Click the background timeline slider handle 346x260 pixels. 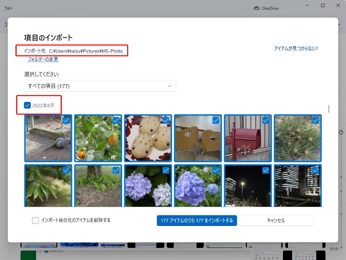[x=341, y=133]
